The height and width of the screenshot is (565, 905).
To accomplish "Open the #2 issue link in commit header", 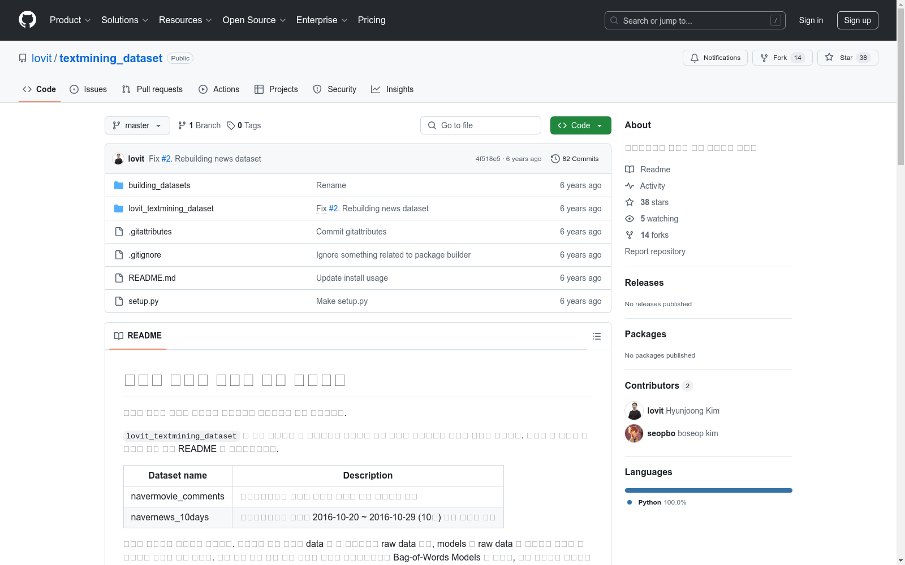I will point(166,159).
